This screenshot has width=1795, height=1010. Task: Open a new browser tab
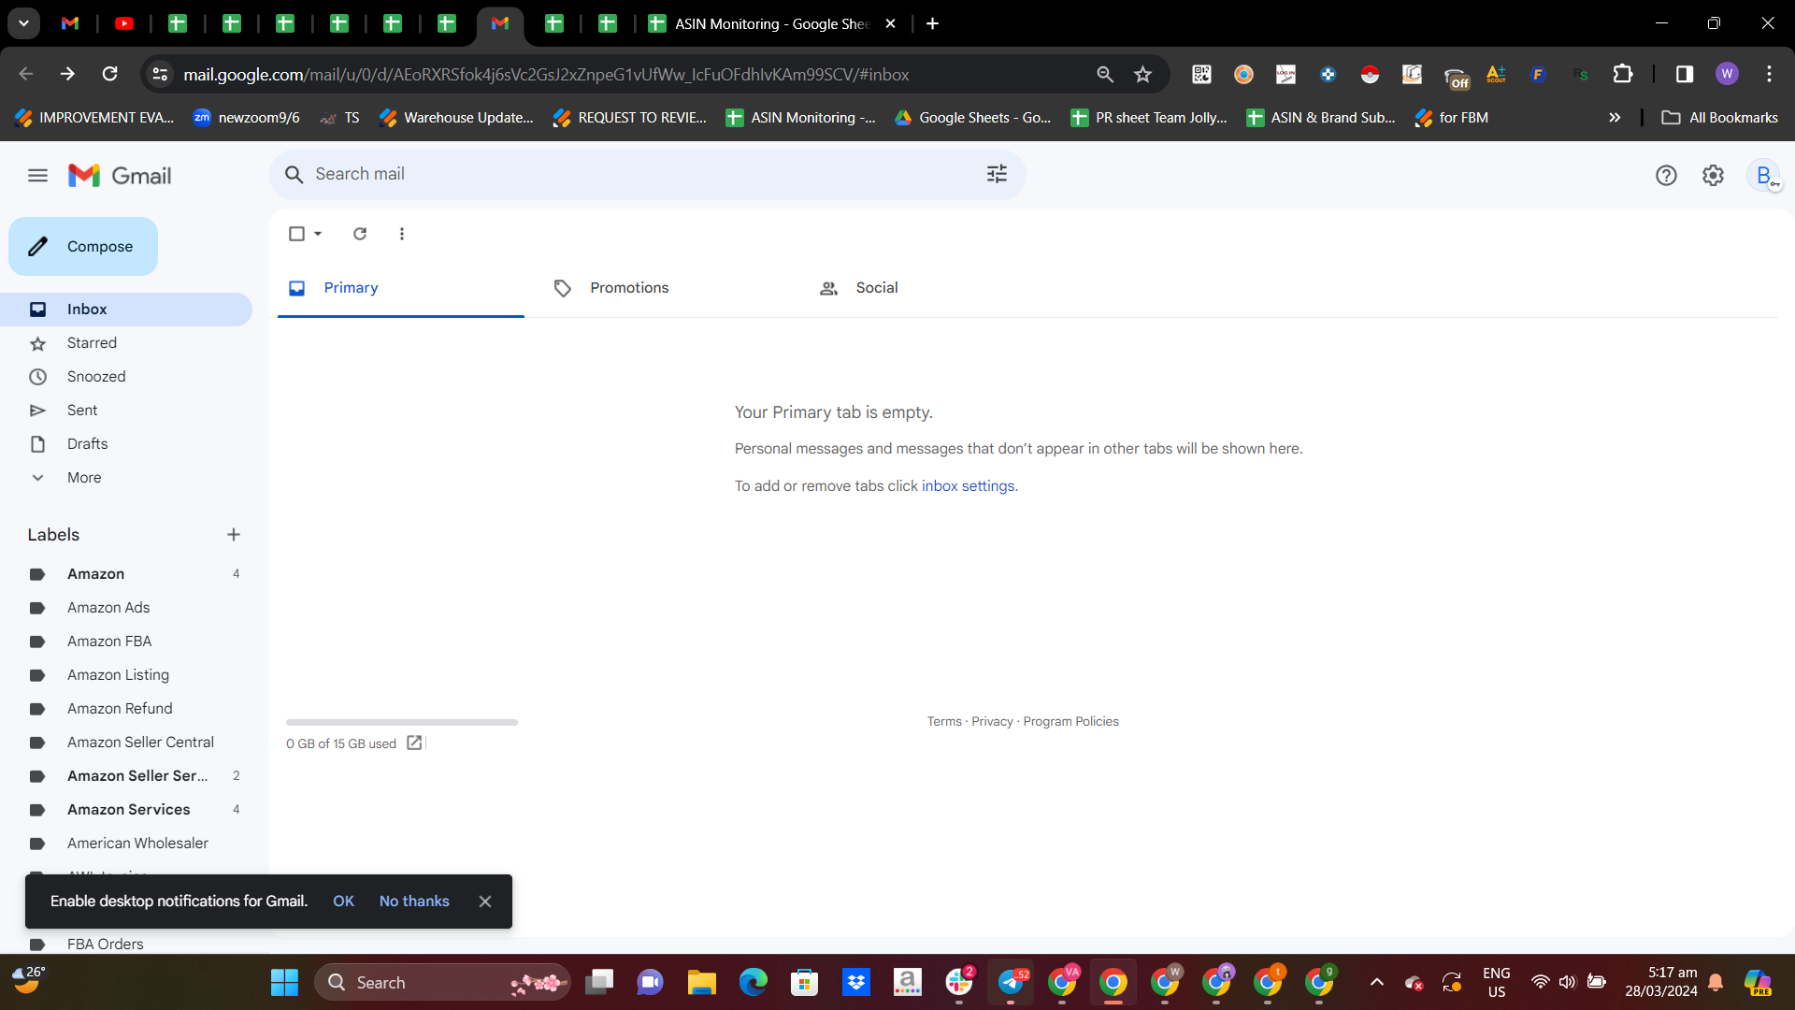(932, 23)
